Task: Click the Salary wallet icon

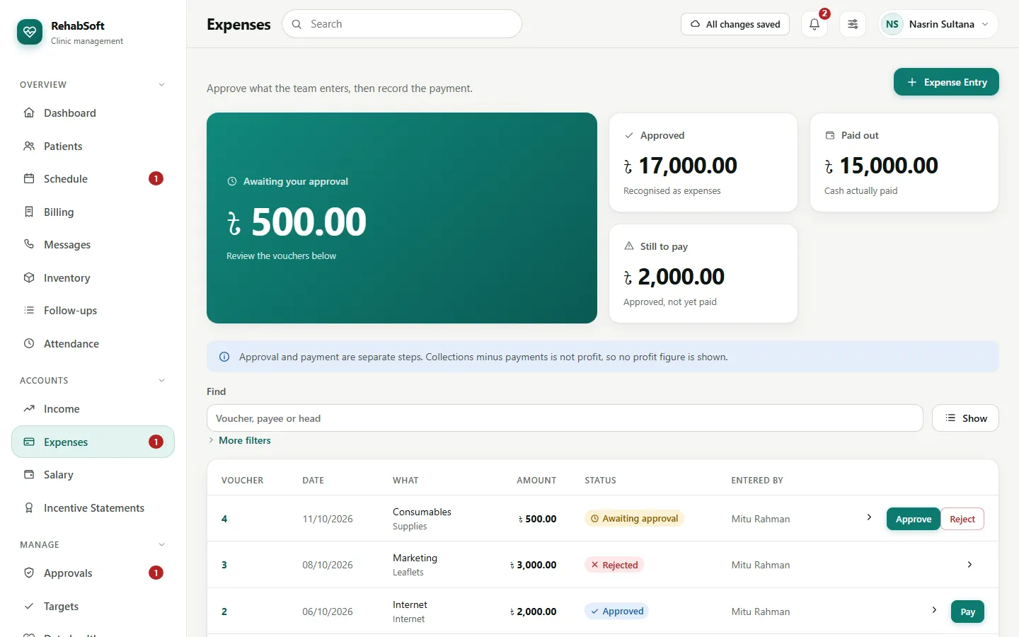Action: click(29, 474)
